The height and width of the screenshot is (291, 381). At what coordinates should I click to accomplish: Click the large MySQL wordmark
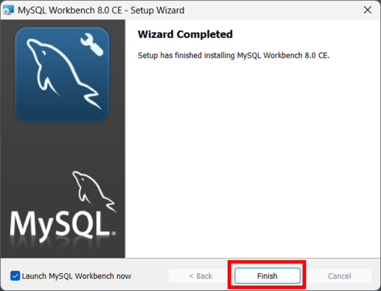60,225
